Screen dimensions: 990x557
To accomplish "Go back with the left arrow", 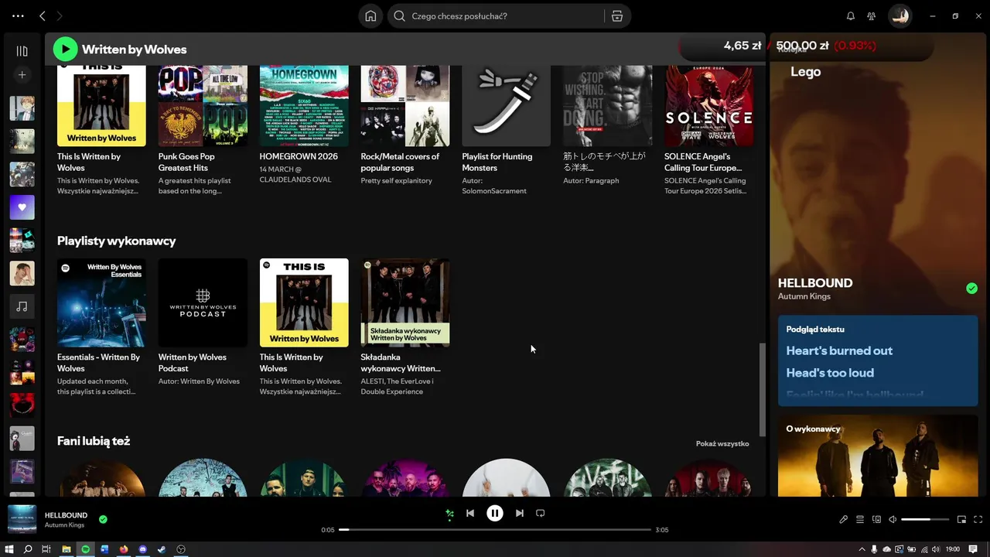I will (43, 15).
